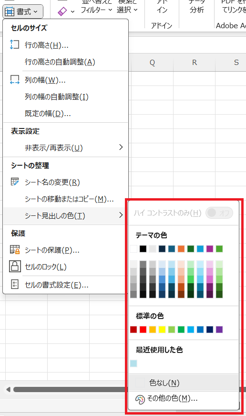The width and height of the screenshot is (246, 416).
Task: Click the horizontal scrollbar left arrow
Action: pos(8,389)
